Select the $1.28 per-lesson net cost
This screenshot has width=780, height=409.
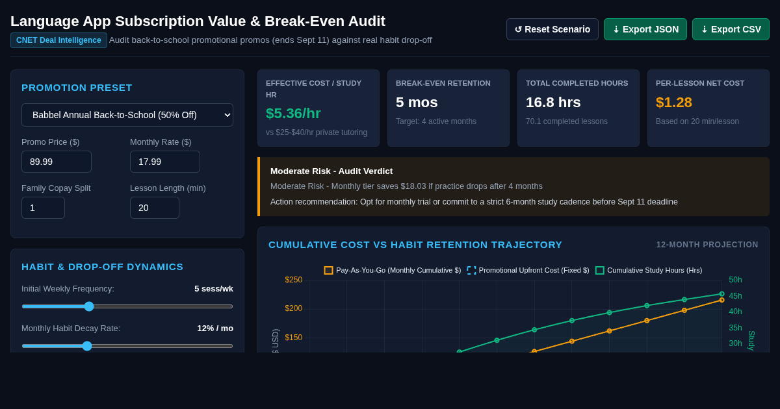click(x=674, y=103)
